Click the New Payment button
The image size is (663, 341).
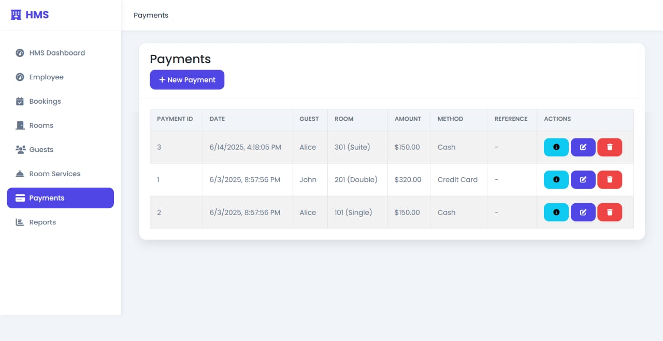(187, 80)
